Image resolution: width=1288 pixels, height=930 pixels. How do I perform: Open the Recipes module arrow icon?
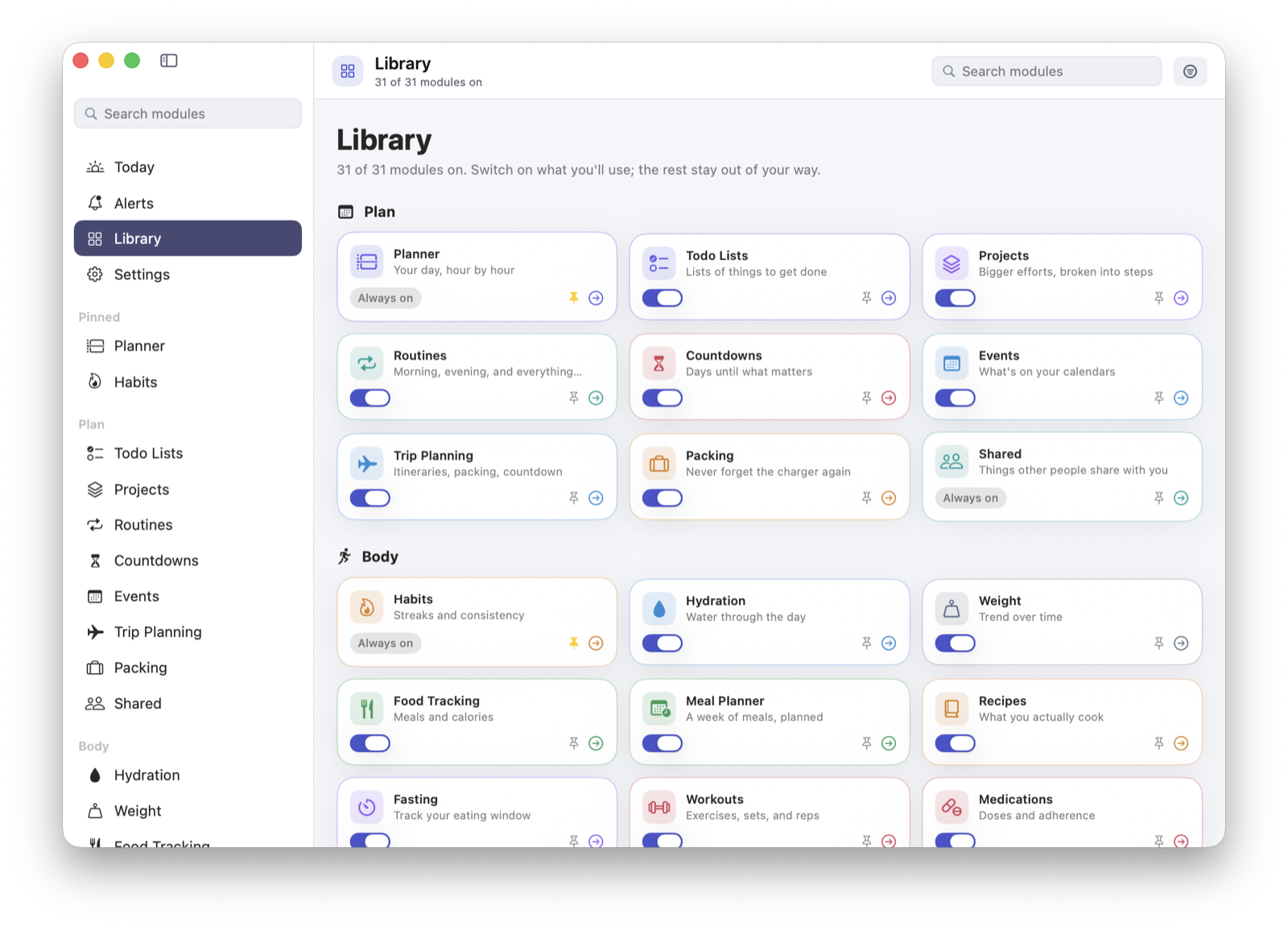click(x=1181, y=743)
